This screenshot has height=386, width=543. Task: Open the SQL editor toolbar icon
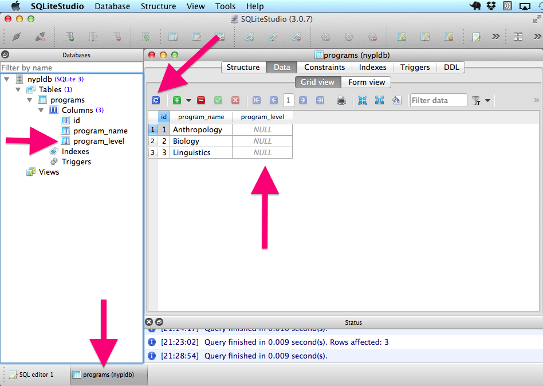click(x=476, y=37)
